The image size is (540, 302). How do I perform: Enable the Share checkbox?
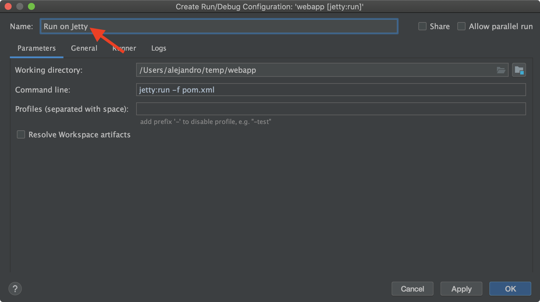coord(422,26)
